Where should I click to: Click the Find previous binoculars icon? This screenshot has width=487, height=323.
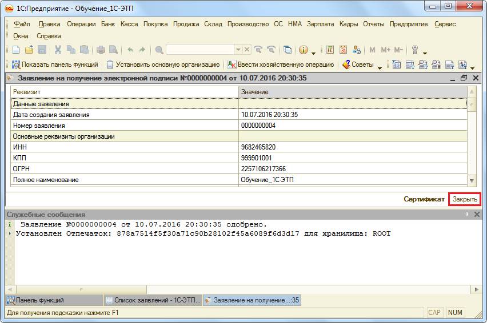coord(271,50)
